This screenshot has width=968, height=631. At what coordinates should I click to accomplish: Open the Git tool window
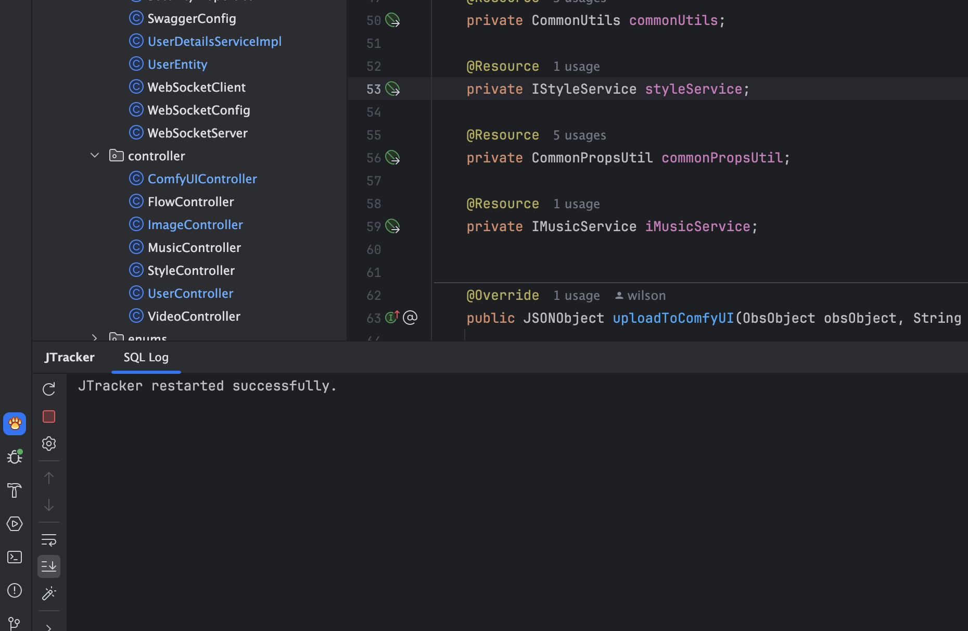15,623
